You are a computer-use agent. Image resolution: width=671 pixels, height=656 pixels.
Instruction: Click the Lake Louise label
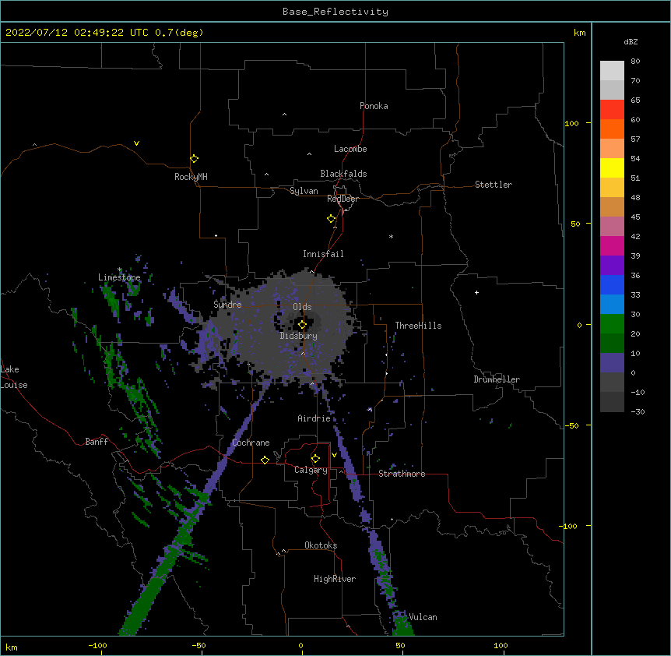pos(12,377)
